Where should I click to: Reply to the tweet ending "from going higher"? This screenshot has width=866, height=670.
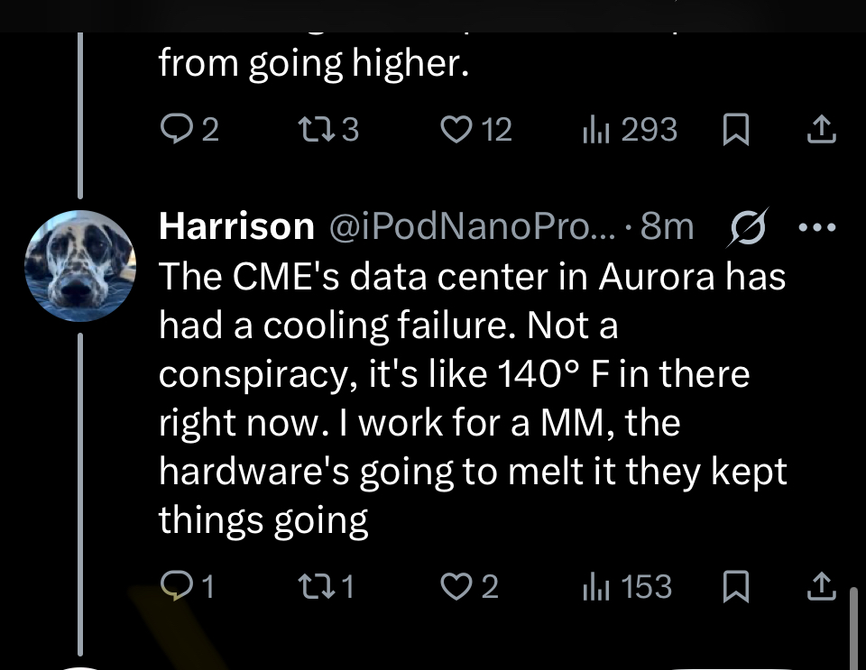(x=173, y=131)
